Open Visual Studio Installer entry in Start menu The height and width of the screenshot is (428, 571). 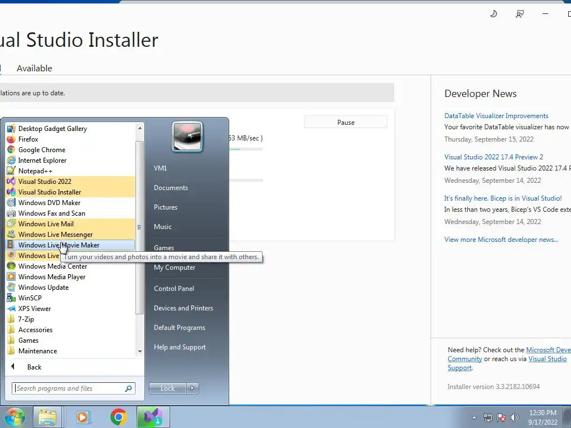[x=70, y=192]
